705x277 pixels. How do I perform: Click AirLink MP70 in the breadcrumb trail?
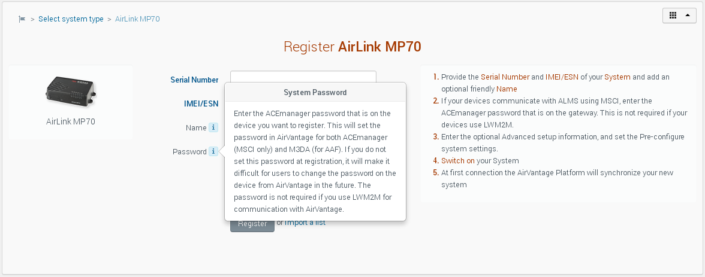click(137, 19)
